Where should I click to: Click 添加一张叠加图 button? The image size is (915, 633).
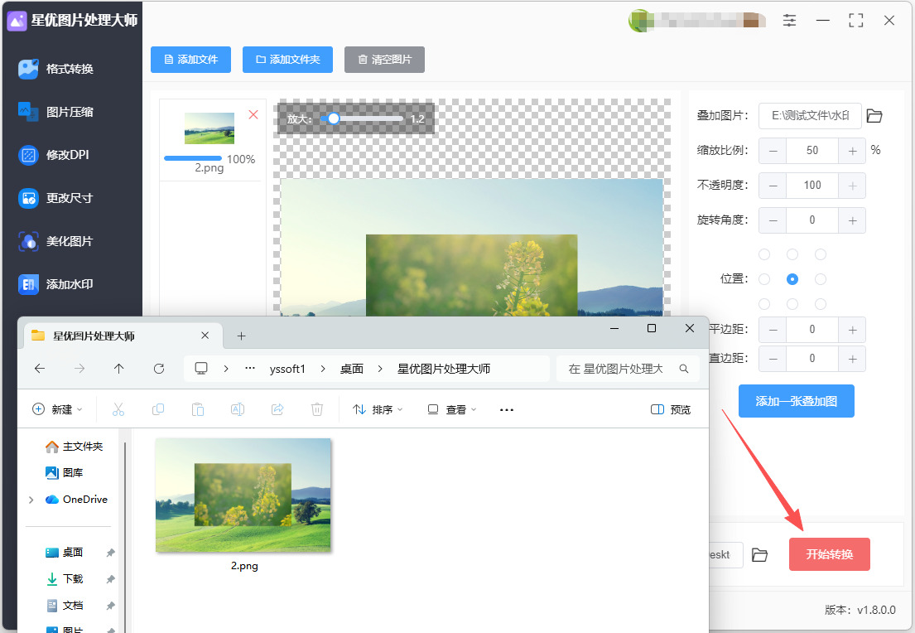797,401
